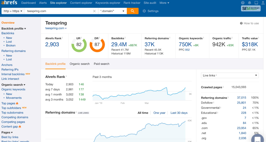Show referring domains Last 30 days
This screenshot has width=266, height=142.
179,113
